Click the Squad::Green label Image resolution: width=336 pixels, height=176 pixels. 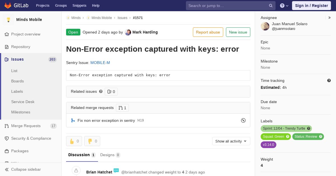coord(276,137)
